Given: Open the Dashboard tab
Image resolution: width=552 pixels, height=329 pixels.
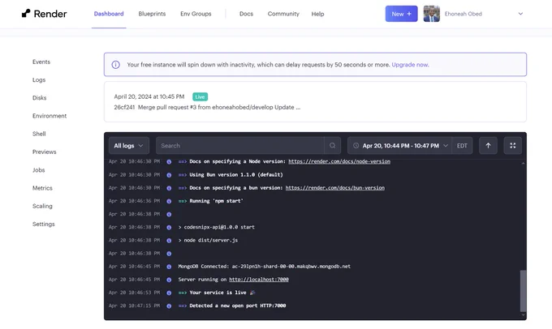Looking at the screenshot, I should coord(109,14).
